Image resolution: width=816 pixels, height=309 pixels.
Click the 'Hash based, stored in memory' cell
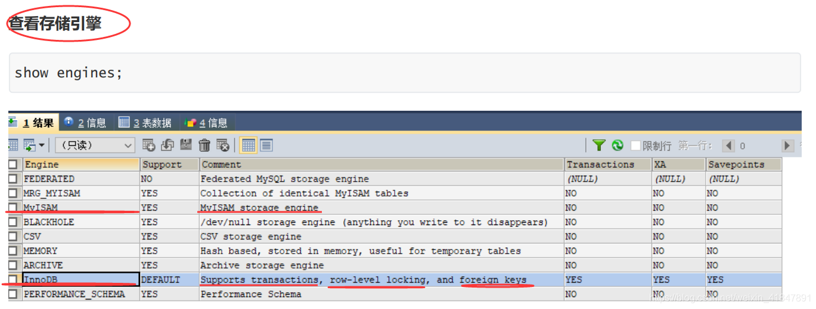pos(381,251)
